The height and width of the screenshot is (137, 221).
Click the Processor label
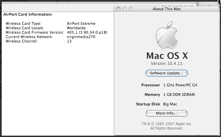[x=151, y=85]
